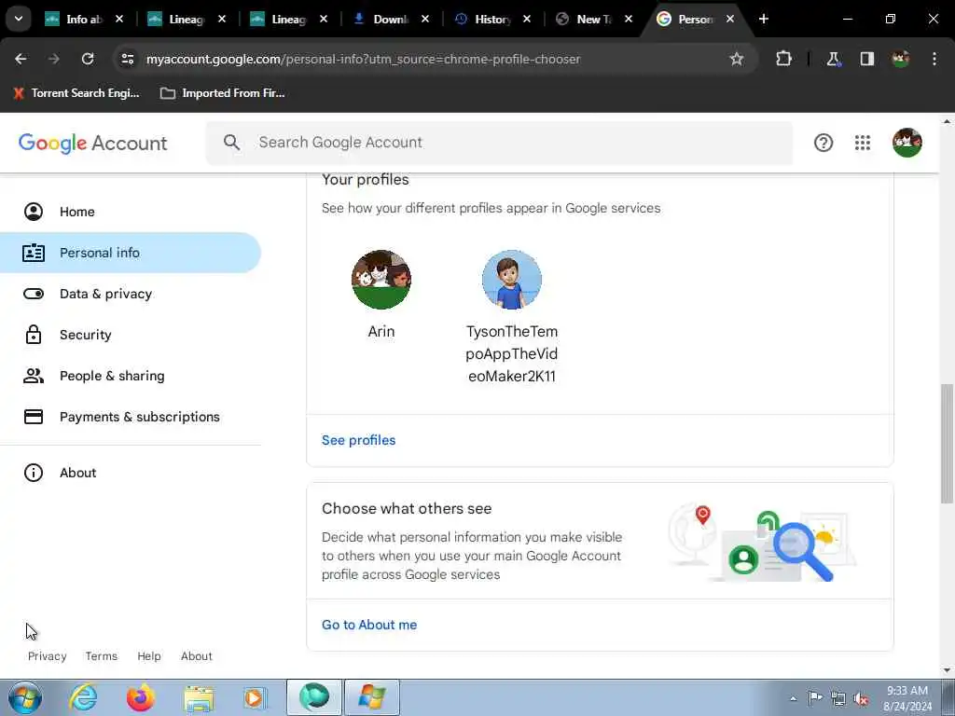
Task: Open Help footer link
Action: pos(148,655)
